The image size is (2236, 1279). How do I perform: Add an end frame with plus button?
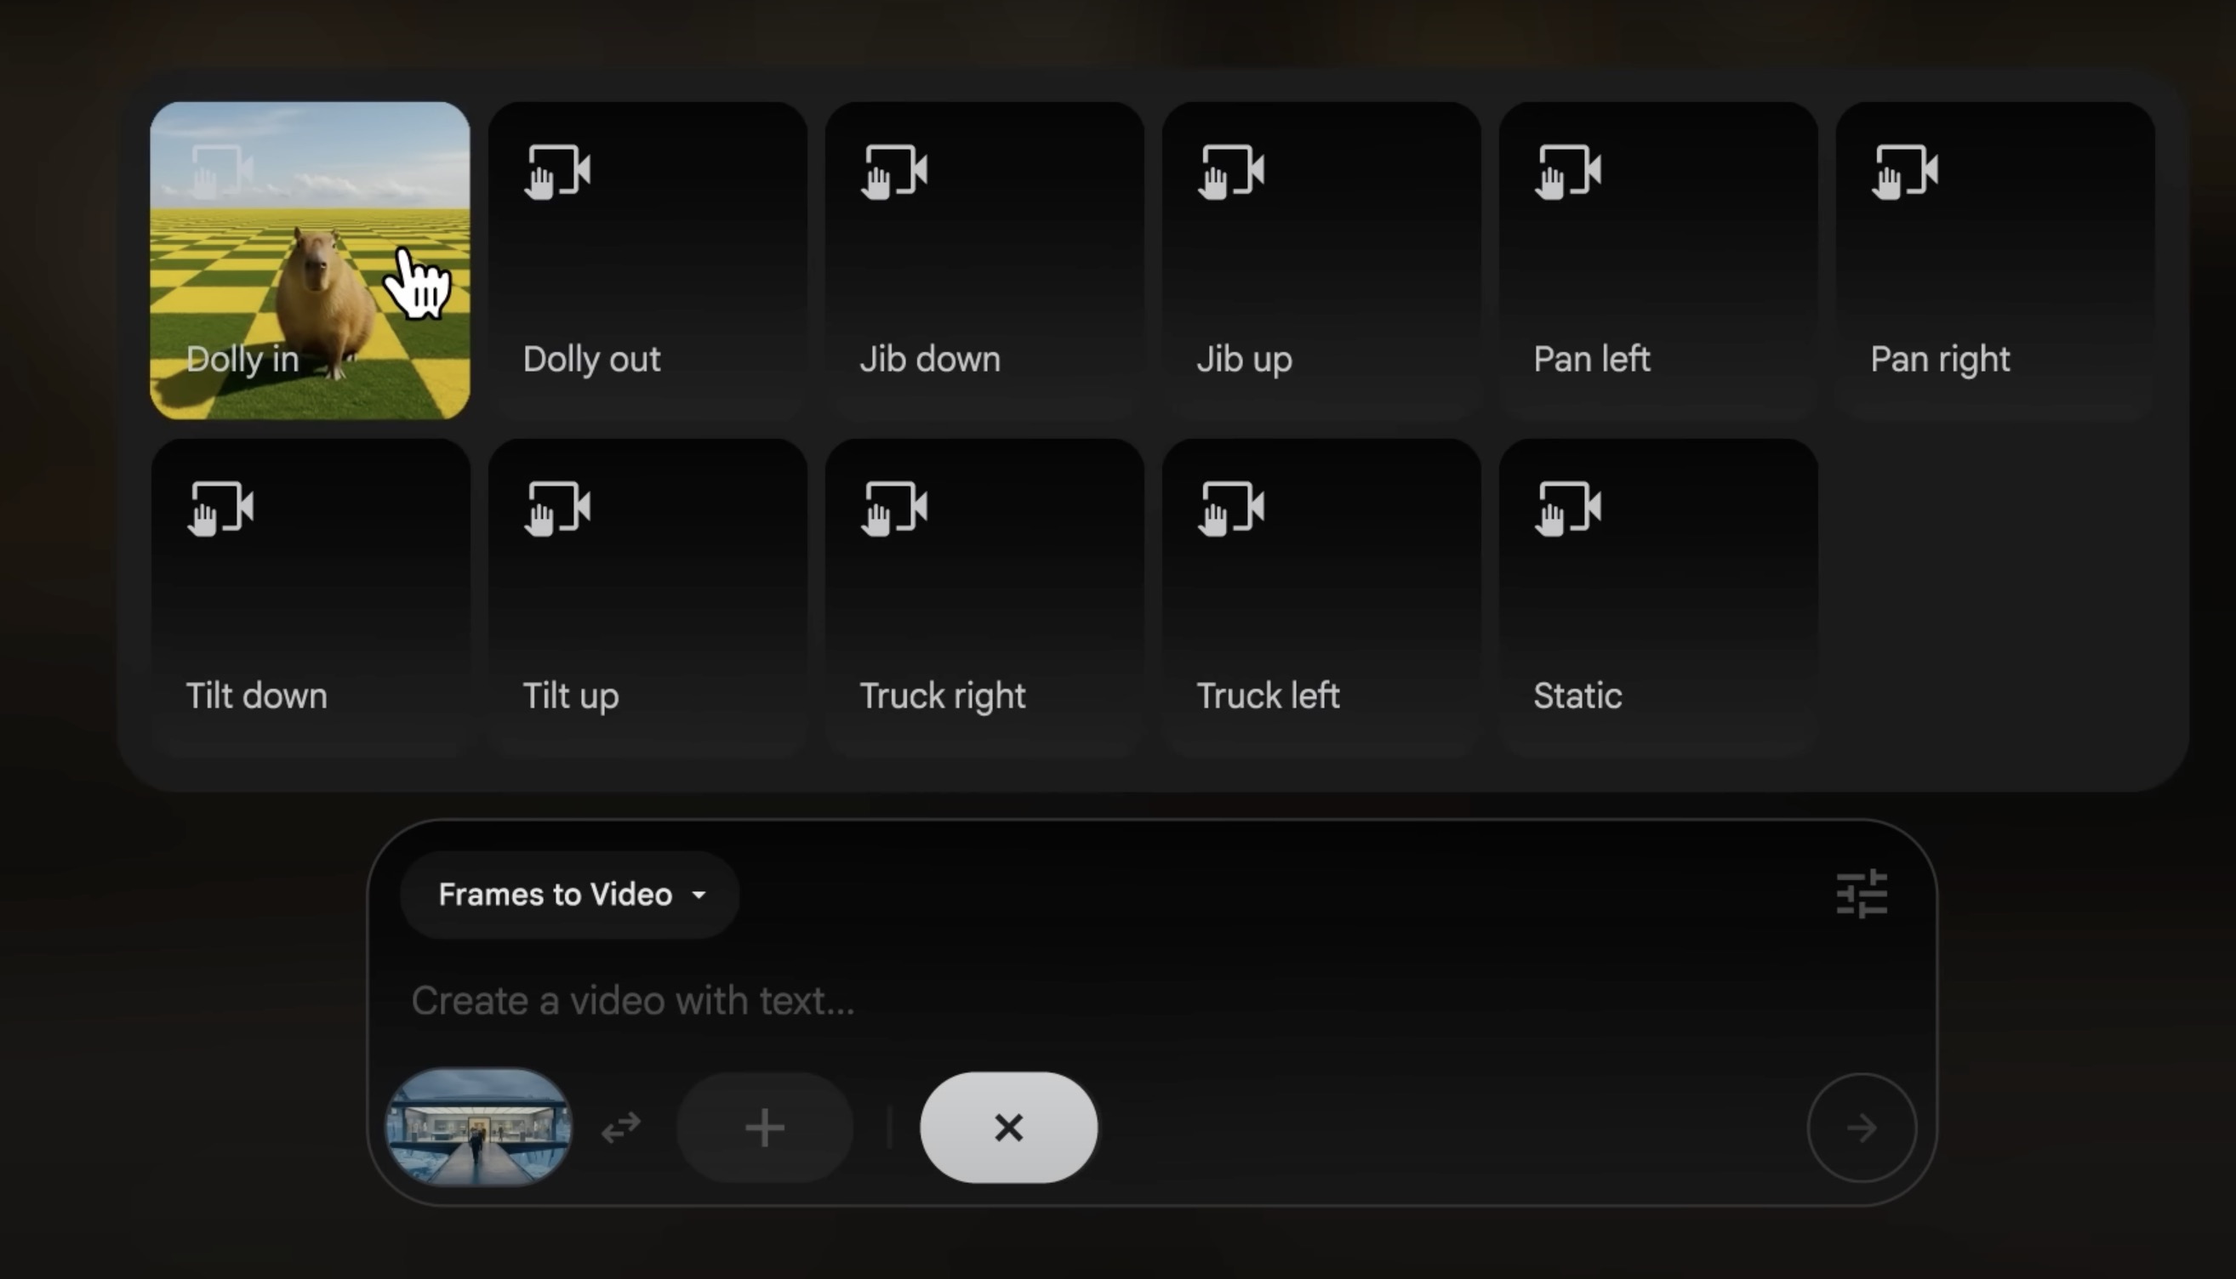click(764, 1127)
